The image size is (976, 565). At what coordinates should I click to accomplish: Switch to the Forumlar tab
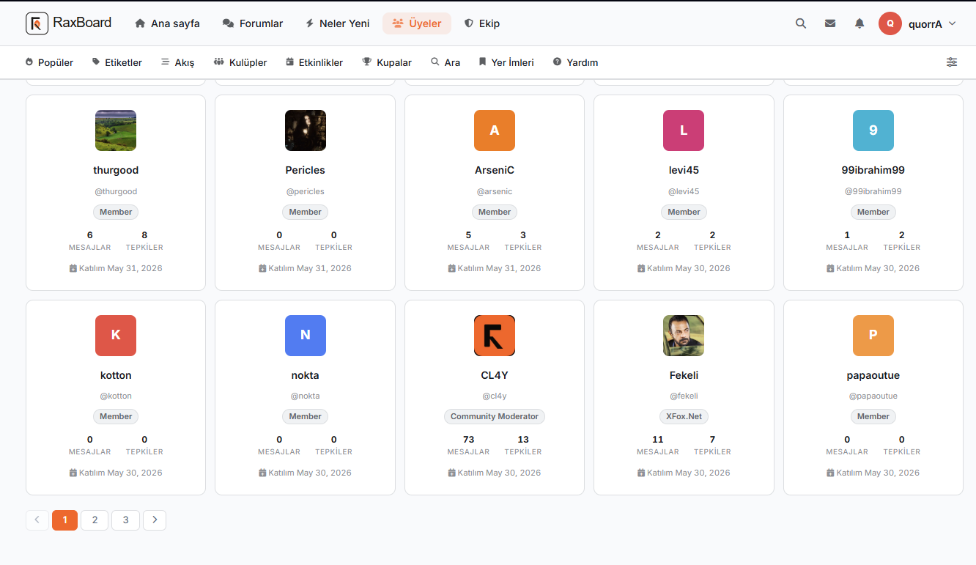(253, 23)
